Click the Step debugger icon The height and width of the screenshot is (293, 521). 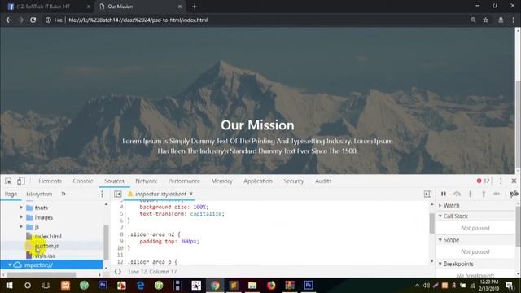[x=497, y=194]
